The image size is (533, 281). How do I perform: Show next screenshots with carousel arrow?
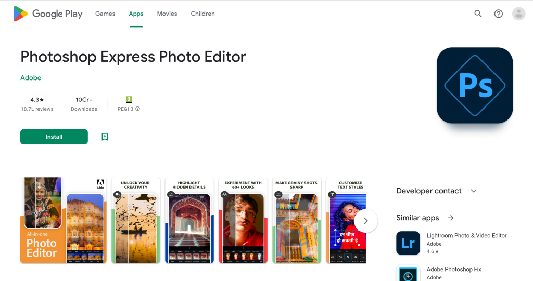(366, 221)
